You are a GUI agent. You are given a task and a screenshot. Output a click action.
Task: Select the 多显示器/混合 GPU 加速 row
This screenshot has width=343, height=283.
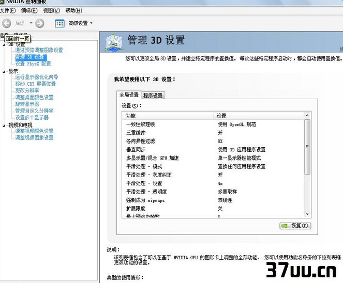click(213, 158)
